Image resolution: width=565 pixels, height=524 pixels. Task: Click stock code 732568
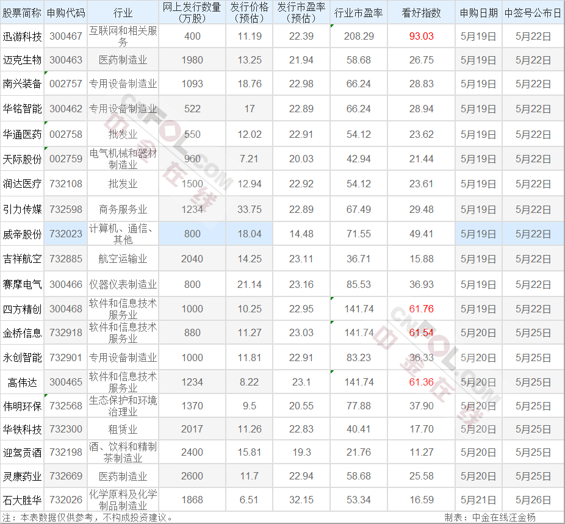click(66, 406)
